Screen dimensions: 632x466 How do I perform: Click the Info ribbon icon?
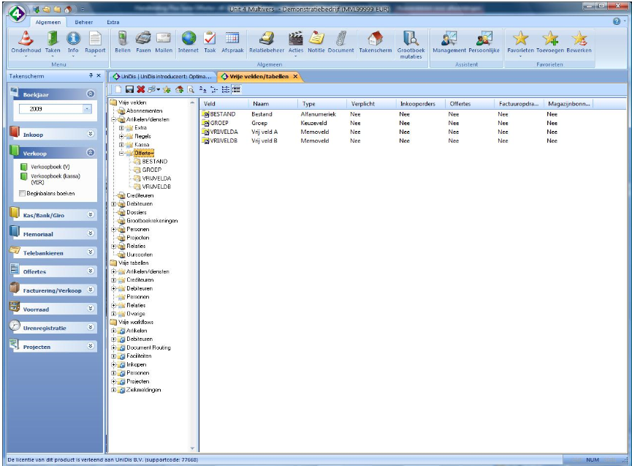pos(73,39)
